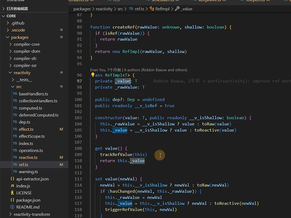The height and width of the screenshot is (218, 291).
Task: Open warning.ts file
Action: click(x=28, y=172)
